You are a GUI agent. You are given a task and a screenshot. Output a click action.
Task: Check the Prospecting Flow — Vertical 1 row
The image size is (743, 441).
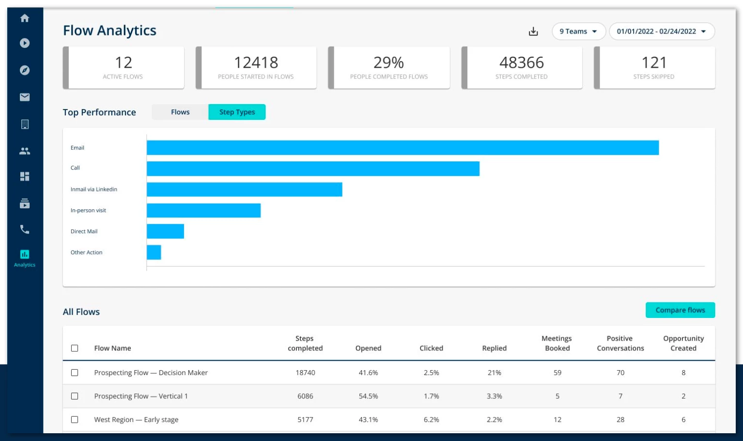[75, 396]
